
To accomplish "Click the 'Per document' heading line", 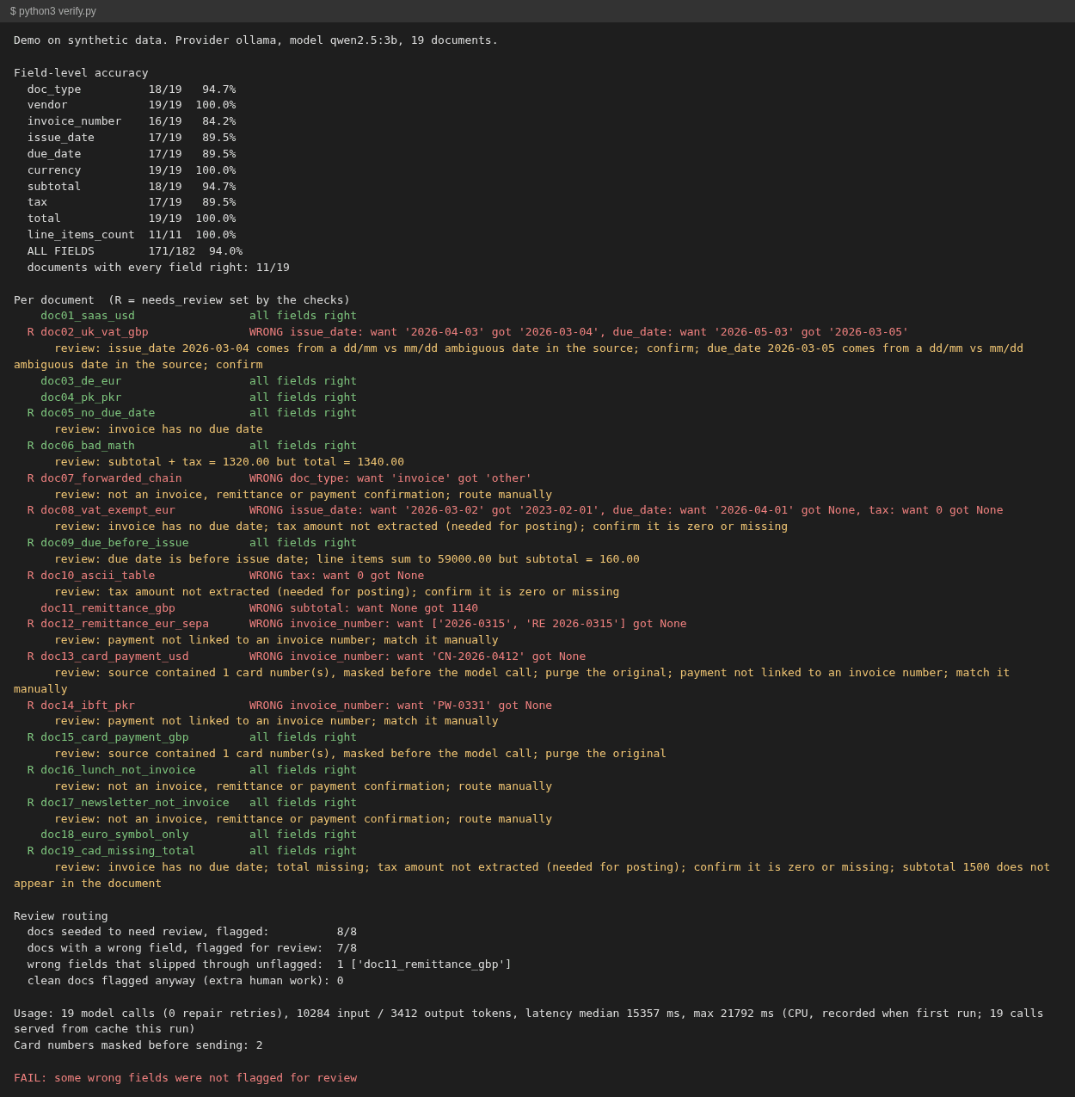I will [x=181, y=300].
